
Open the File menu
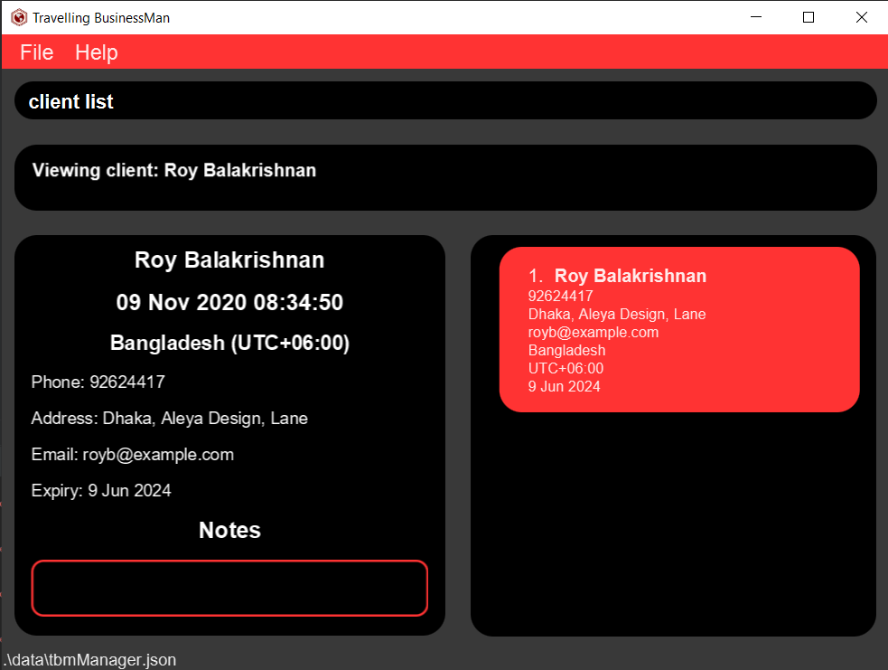pyautogui.click(x=37, y=52)
